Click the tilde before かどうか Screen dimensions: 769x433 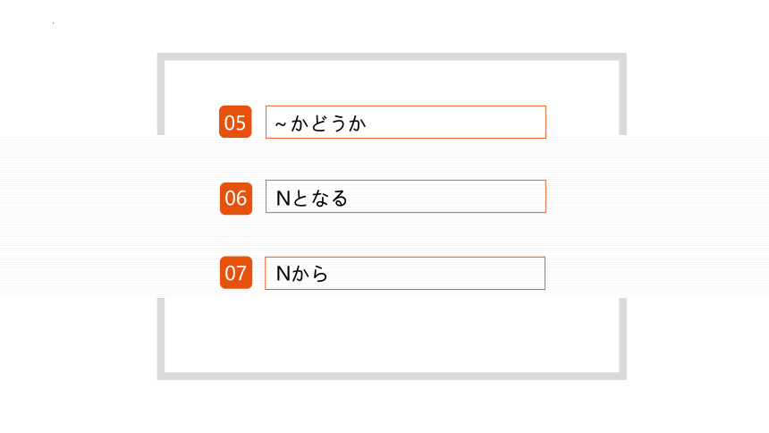coord(281,124)
